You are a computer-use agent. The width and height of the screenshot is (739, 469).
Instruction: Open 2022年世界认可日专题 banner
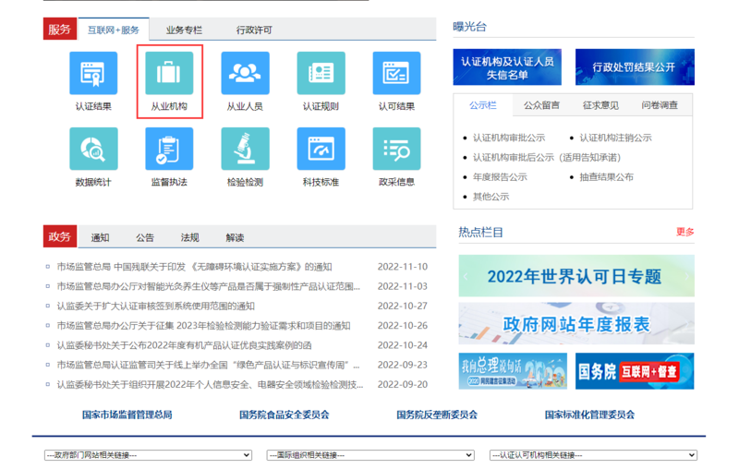[576, 276]
